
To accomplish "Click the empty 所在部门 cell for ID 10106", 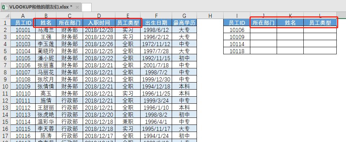I will click(263, 30).
